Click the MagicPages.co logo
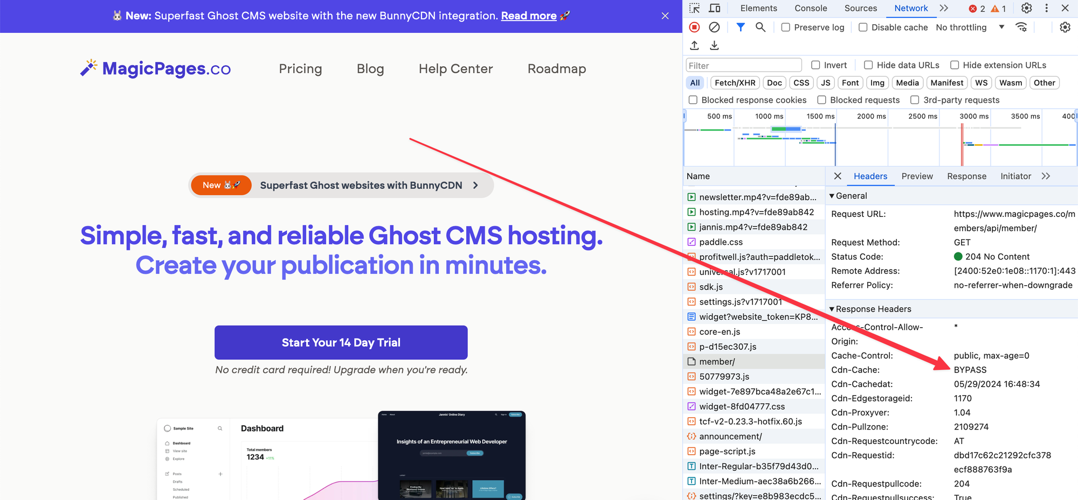The image size is (1078, 500). pos(156,68)
